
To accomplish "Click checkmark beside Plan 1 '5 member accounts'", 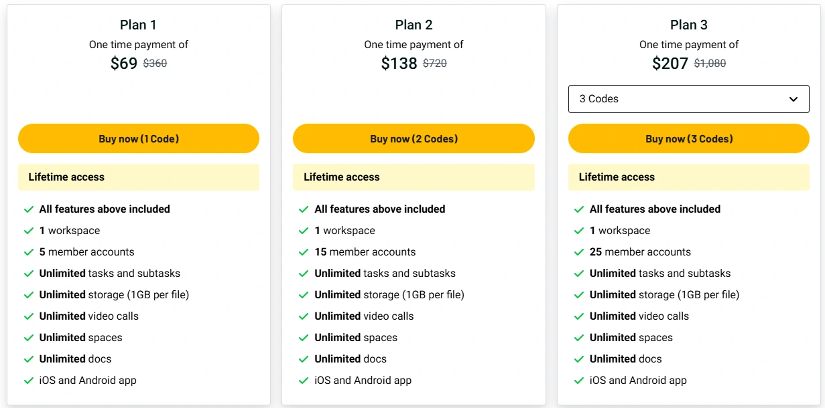I will tap(29, 252).
